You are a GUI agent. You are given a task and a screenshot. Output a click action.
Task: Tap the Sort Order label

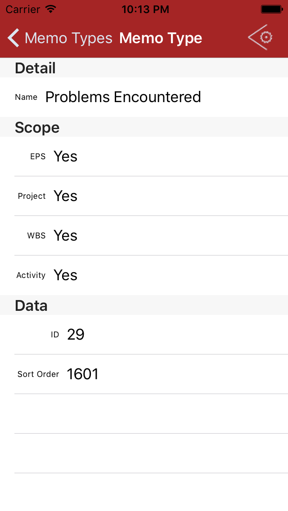[x=38, y=374]
